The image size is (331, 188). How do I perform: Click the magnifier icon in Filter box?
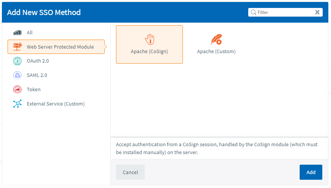(253, 12)
